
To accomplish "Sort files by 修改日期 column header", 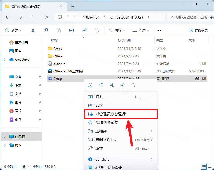I will [124, 40].
